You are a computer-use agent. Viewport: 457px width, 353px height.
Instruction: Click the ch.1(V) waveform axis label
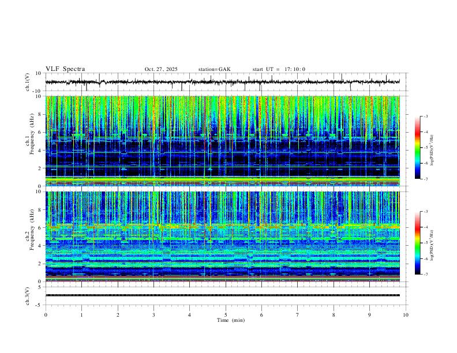coord(28,82)
